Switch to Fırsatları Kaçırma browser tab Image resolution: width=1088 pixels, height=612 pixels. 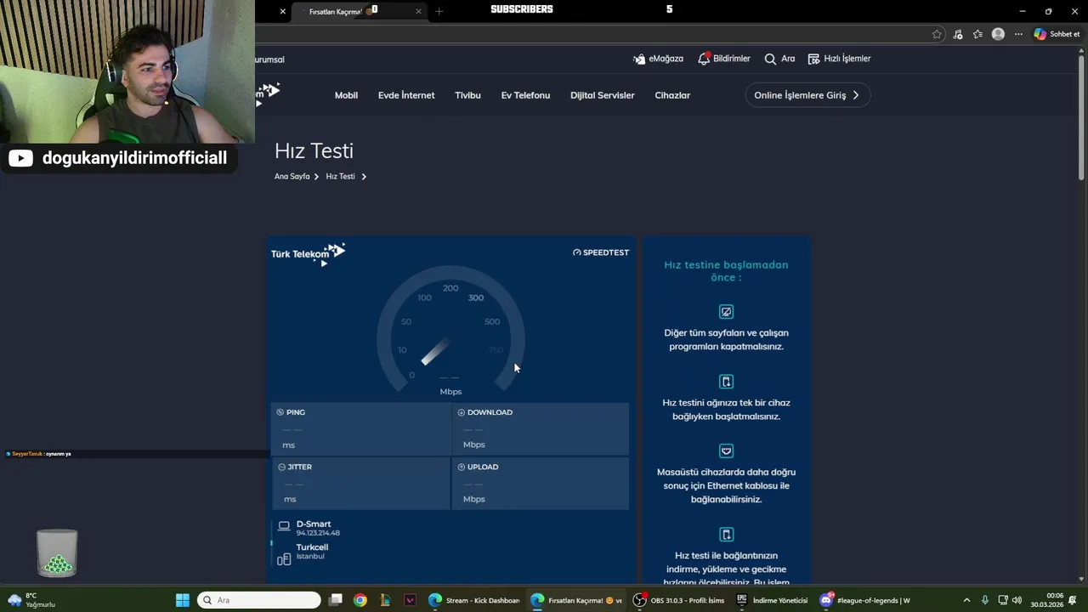click(x=357, y=11)
